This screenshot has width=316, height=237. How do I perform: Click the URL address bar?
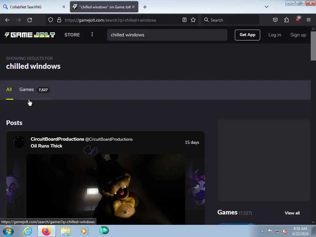point(123,20)
